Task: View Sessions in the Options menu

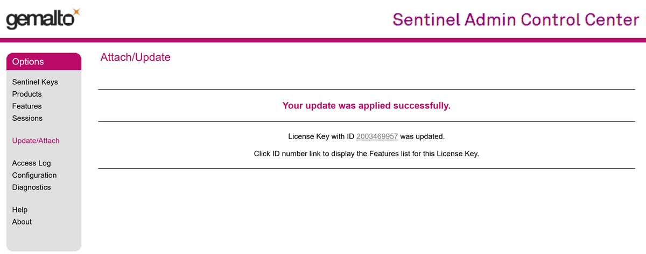Action: coord(27,118)
